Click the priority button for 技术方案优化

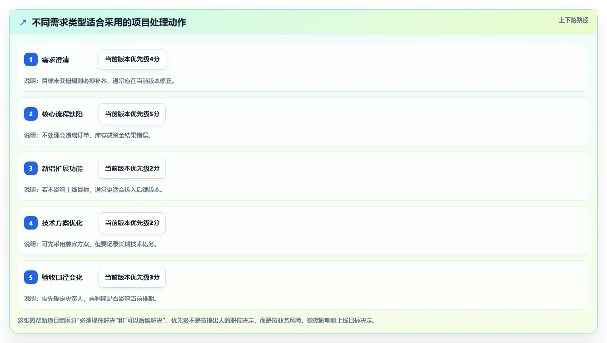coord(132,223)
